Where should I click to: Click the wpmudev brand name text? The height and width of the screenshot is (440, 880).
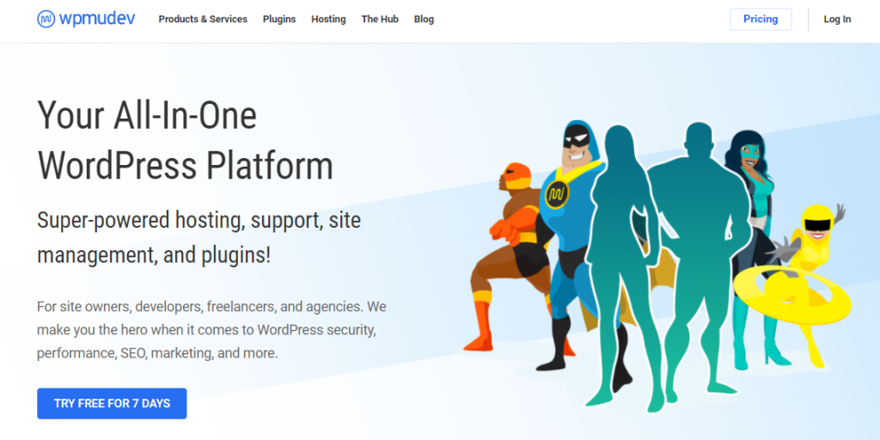click(x=97, y=19)
